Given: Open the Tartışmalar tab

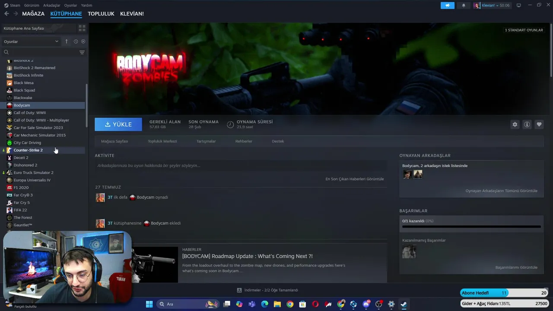Looking at the screenshot, I should [206, 141].
